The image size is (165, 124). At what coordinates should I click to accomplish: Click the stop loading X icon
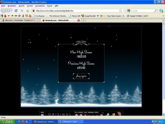pyautogui.click(x=22, y=11)
